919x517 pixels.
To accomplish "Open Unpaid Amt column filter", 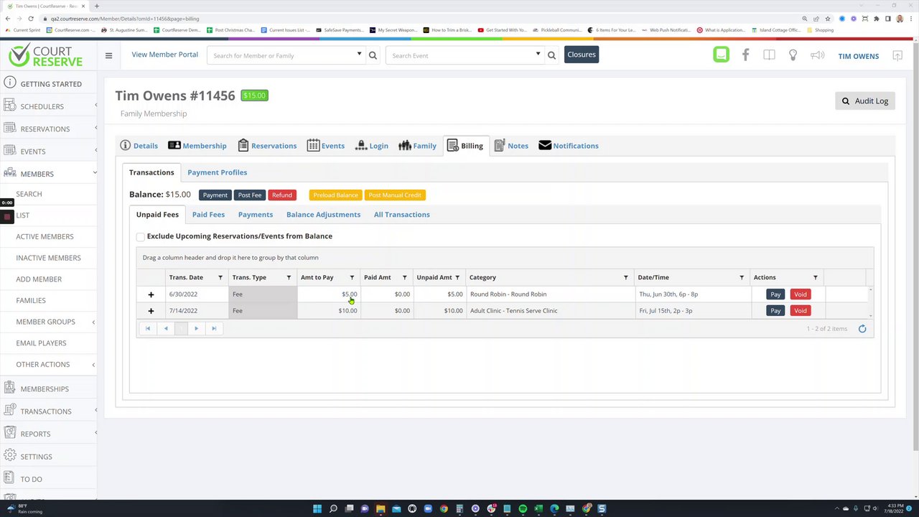I will pyautogui.click(x=457, y=277).
